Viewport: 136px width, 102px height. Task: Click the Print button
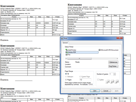(95, 91)
